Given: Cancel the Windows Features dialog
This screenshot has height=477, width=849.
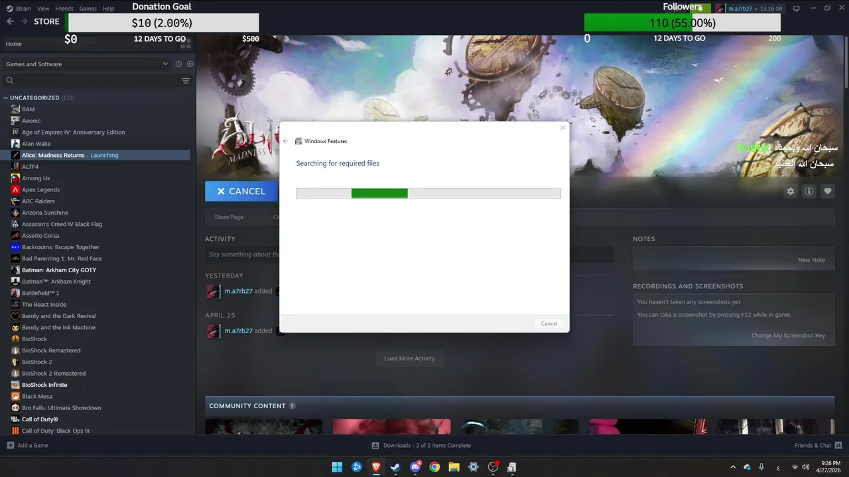Looking at the screenshot, I should pos(549,323).
